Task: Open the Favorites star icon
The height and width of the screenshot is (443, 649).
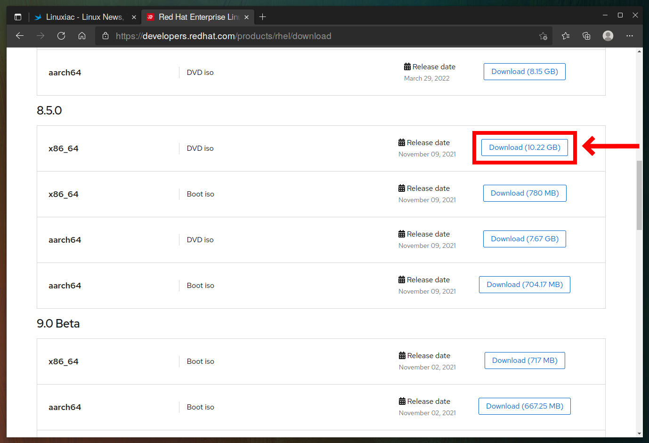Action: tap(565, 36)
